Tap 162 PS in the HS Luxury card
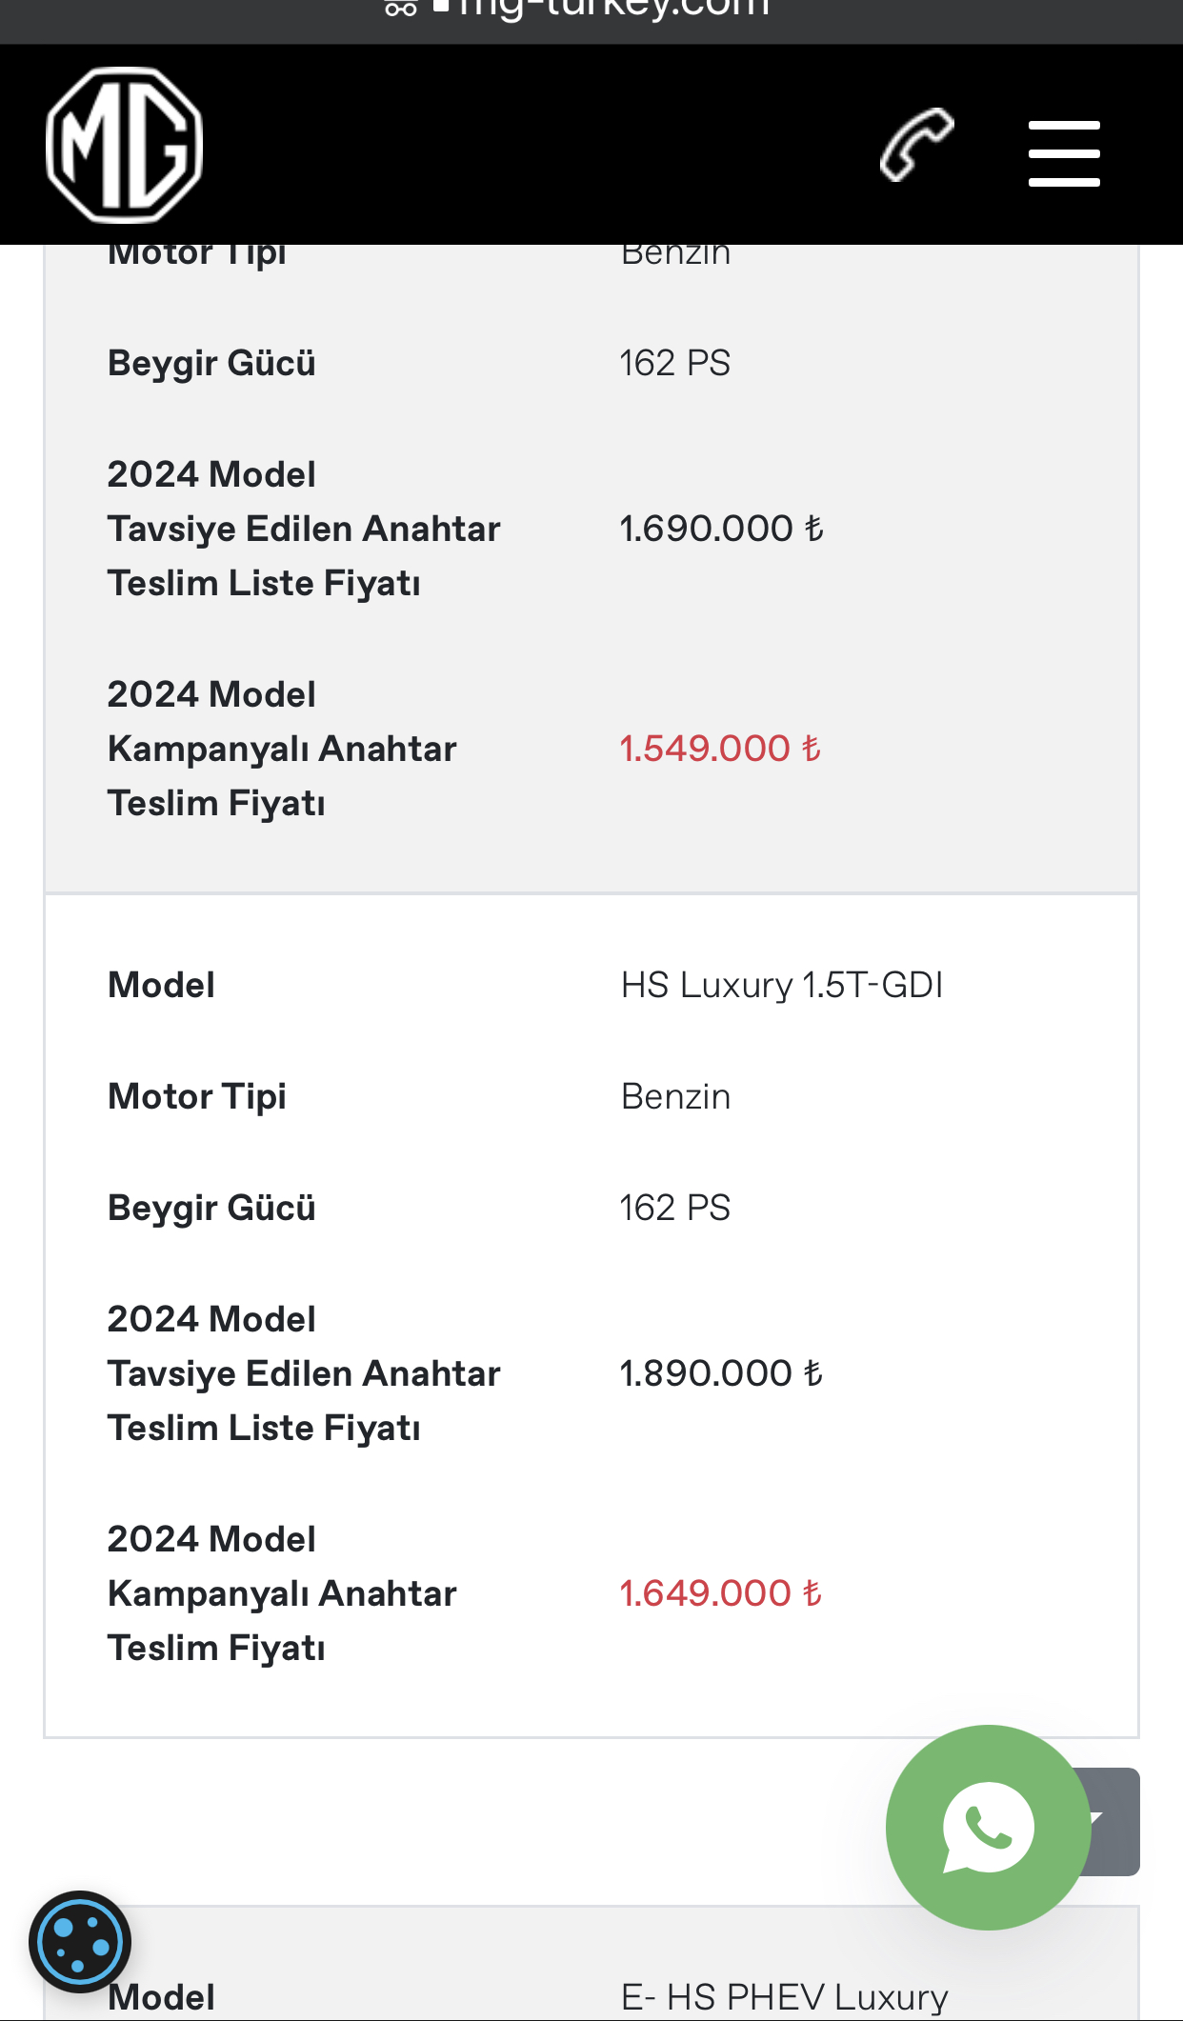The height and width of the screenshot is (2021, 1183). (674, 1208)
